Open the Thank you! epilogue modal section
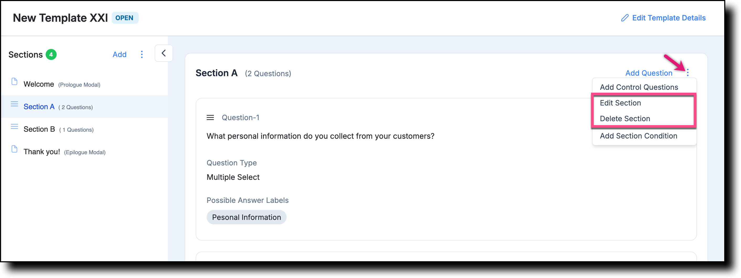Viewport: 741px width, 278px height. 85,152
